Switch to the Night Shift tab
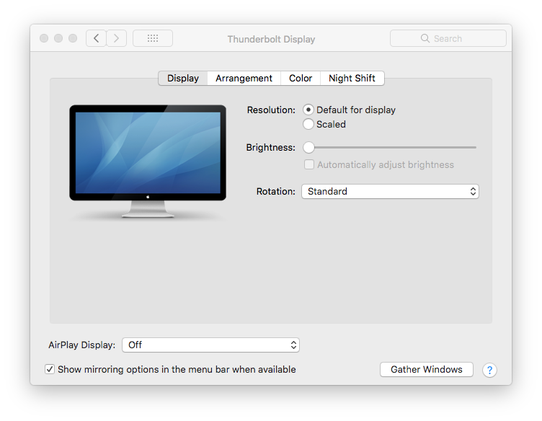 [x=352, y=78]
